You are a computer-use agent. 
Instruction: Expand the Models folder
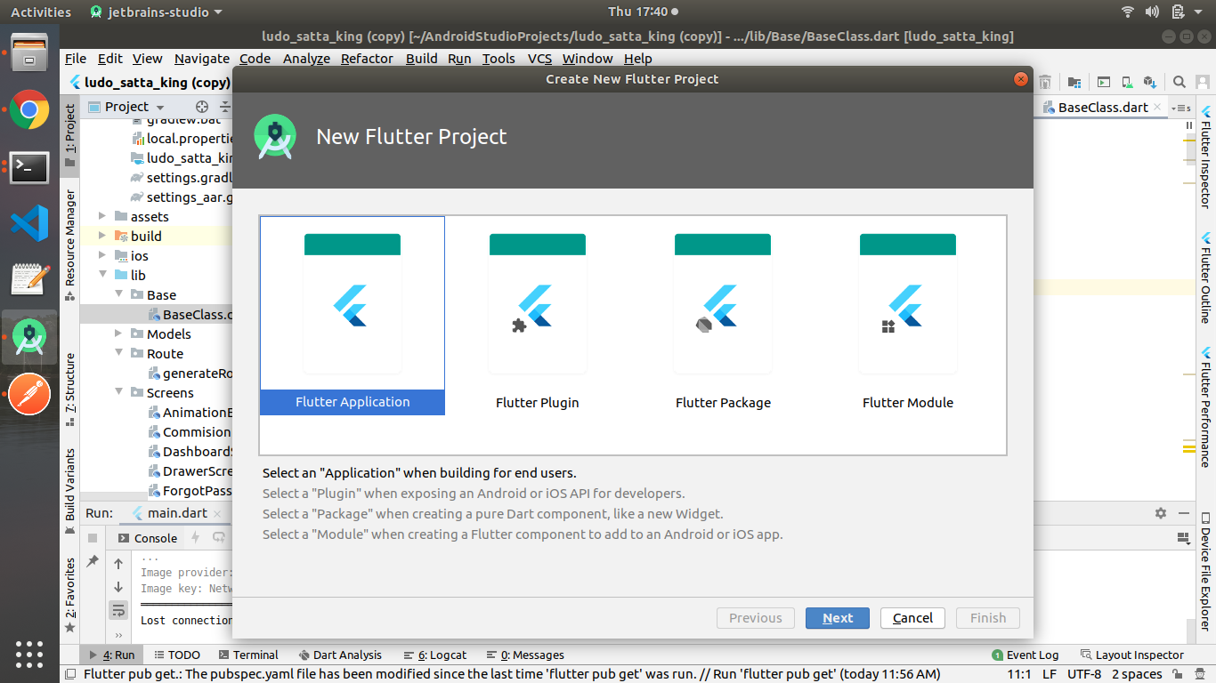pos(119,333)
